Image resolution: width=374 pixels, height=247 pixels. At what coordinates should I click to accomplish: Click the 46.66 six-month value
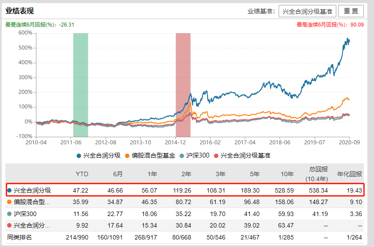pos(115,191)
